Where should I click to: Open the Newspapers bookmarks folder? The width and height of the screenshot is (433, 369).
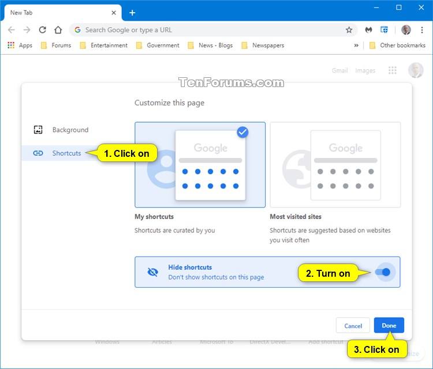click(263, 45)
